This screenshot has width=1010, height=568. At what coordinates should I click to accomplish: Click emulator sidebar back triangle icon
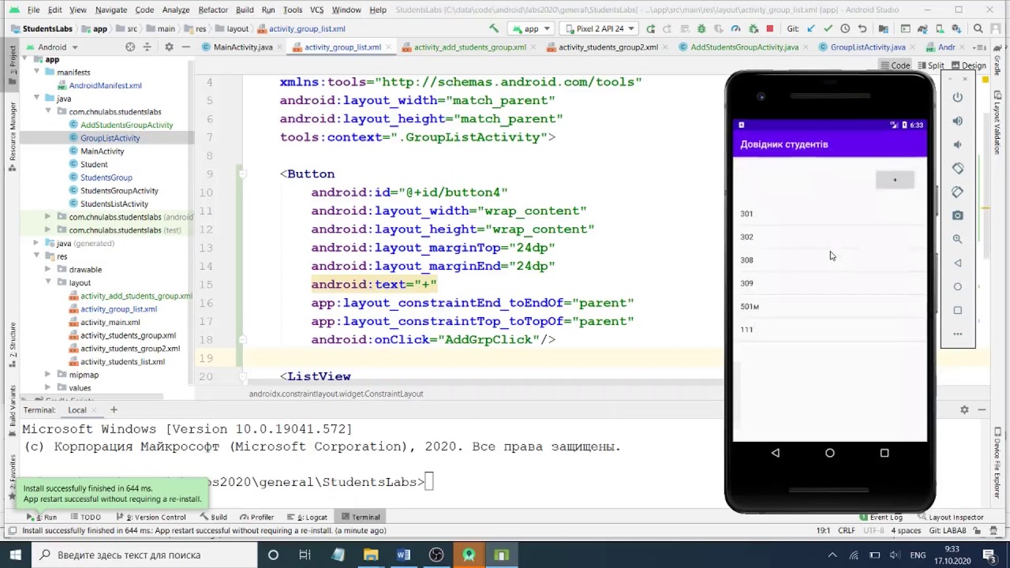coord(957,263)
